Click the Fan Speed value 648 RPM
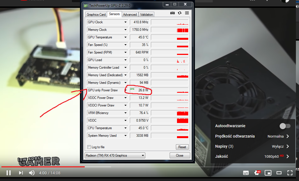299x181 pixels. coord(140,52)
